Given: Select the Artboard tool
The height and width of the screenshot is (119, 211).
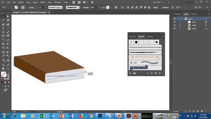Looking at the screenshot, I should pos(3,65).
